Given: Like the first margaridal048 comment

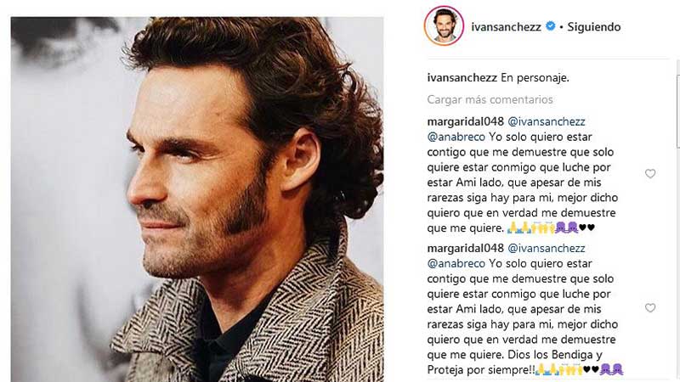Looking at the screenshot, I should point(650,174).
